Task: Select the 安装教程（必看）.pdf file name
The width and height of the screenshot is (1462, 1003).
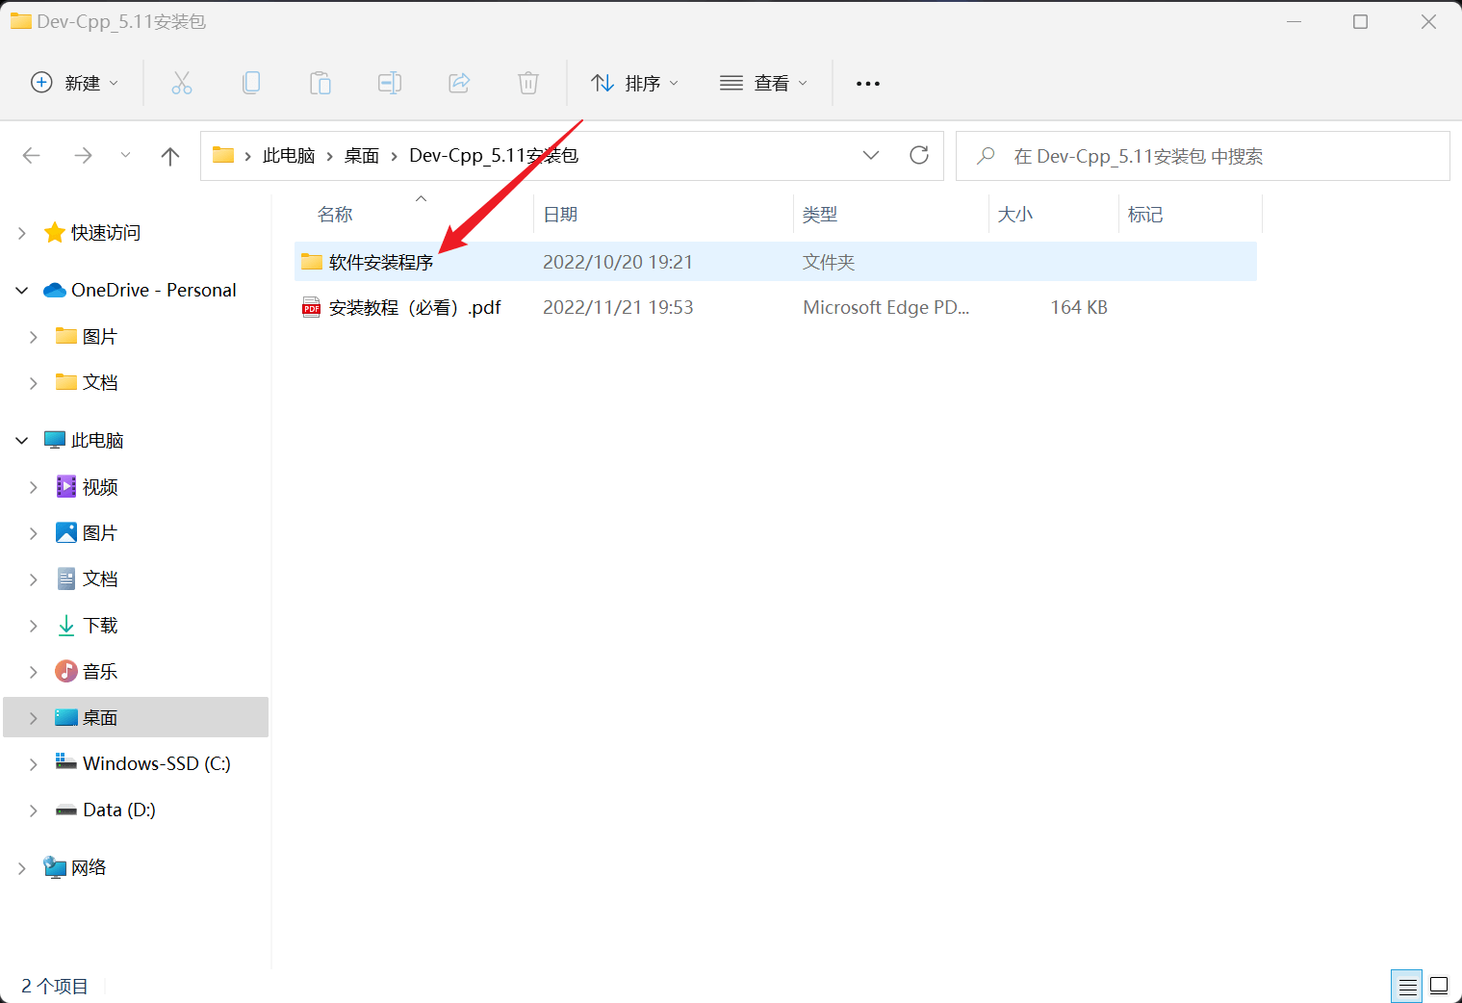Action: [x=415, y=307]
